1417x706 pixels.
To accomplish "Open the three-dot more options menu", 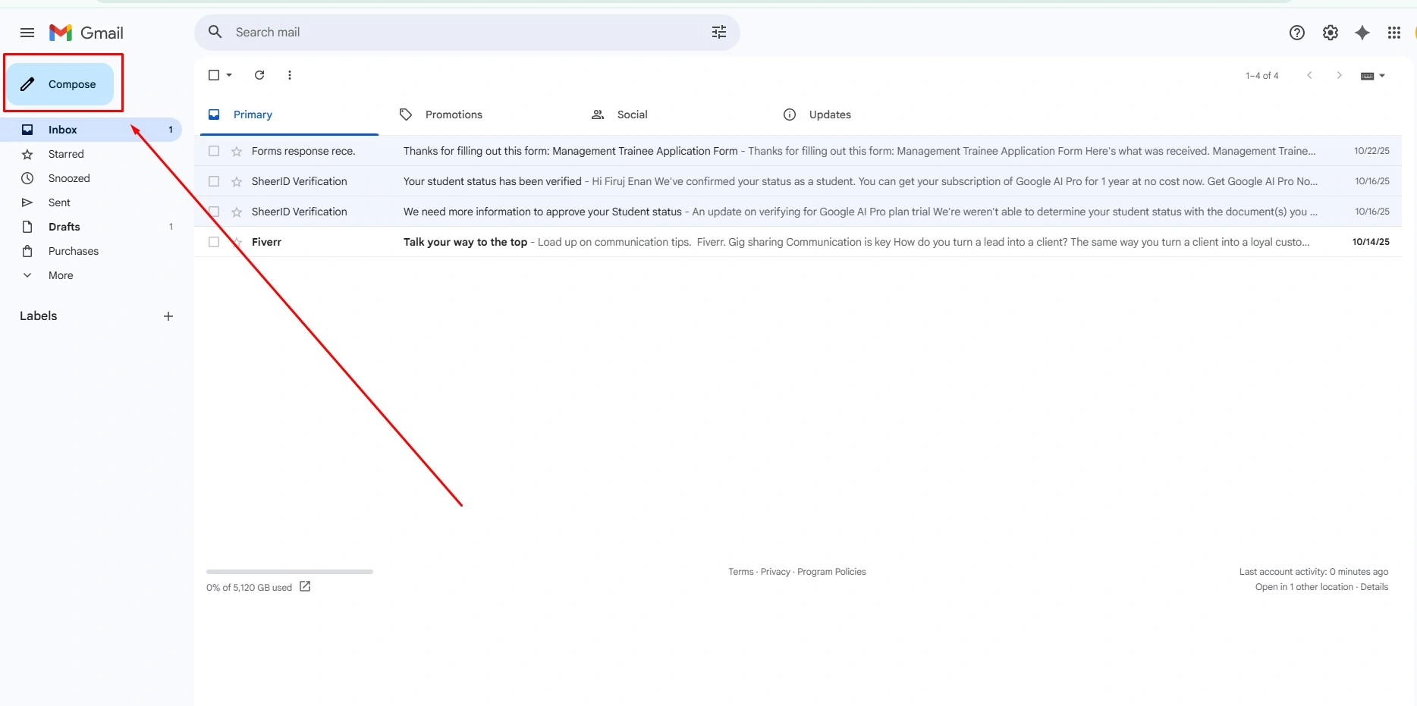I will pyautogui.click(x=290, y=75).
